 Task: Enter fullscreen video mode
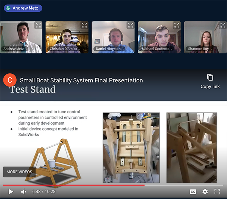(217, 191)
